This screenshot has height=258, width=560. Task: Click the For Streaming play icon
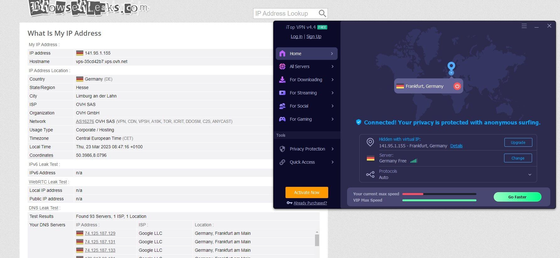pyautogui.click(x=282, y=93)
